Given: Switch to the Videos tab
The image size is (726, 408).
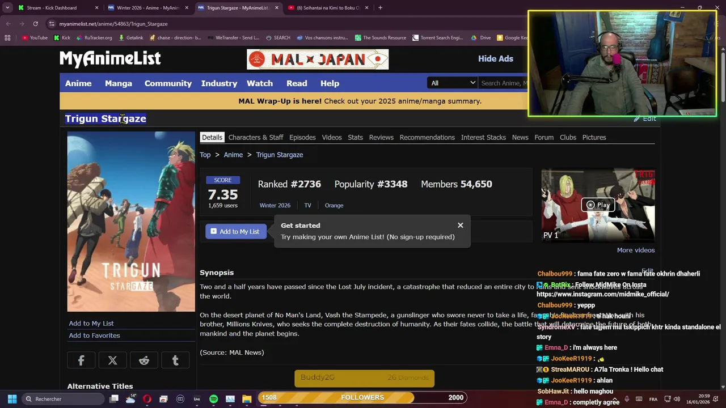Looking at the screenshot, I should click(332, 137).
